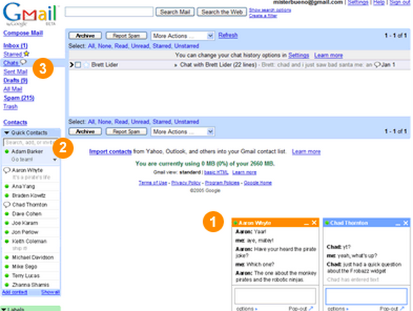Close the Chad Thornton chat window

[406, 223]
